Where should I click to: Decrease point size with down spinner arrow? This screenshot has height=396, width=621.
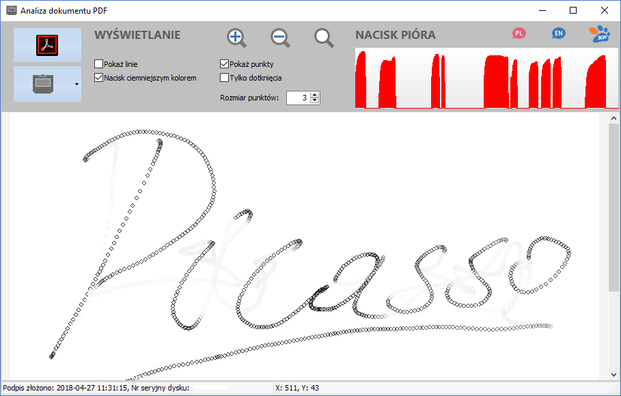click(314, 101)
